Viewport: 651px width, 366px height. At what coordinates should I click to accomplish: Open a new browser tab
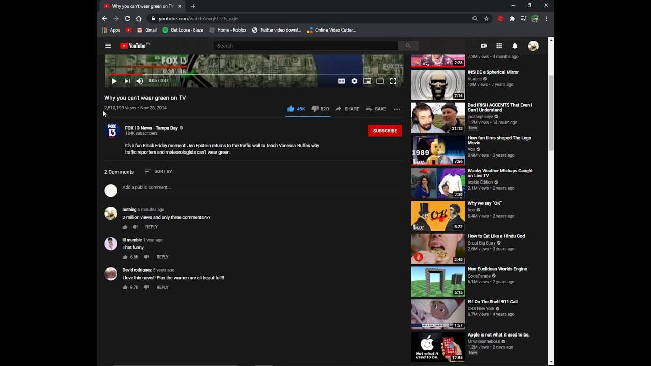[x=193, y=6]
